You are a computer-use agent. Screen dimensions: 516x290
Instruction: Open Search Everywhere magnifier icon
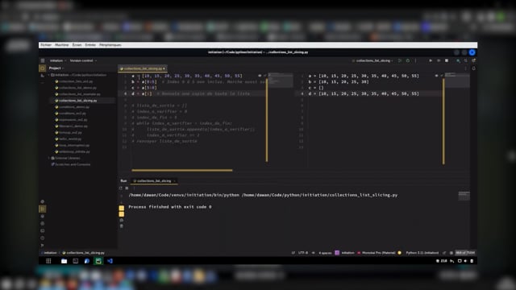click(466, 61)
